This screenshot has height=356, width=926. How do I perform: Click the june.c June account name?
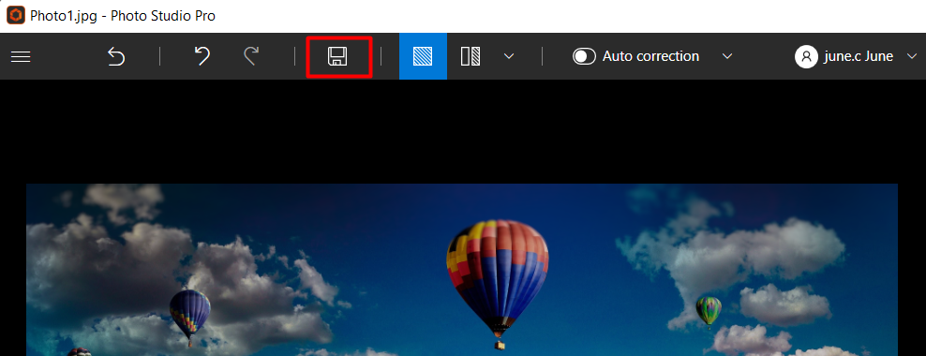[x=859, y=56]
